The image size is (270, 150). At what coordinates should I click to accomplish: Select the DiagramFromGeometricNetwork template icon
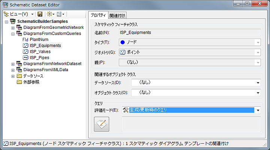point(19,27)
